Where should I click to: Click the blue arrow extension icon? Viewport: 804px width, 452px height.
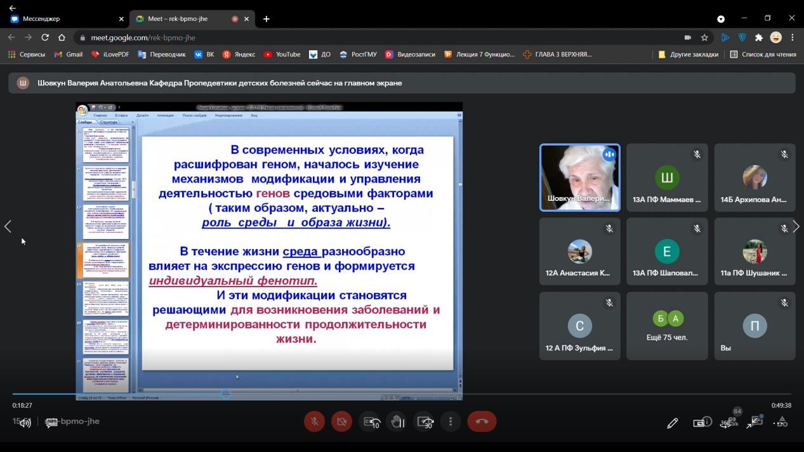pyautogui.click(x=725, y=37)
